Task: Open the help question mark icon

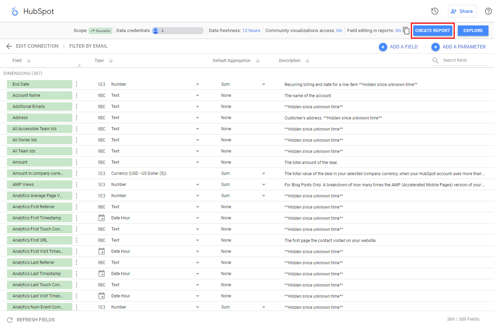Action: pyautogui.click(x=488, y=11)
